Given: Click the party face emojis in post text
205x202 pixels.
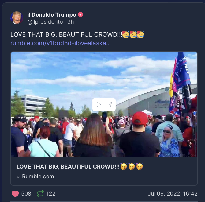Looking at the screenshot, I should [x=133, y=35].
